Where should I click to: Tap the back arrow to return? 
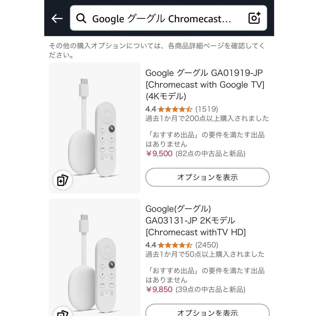tap(56, 18)
